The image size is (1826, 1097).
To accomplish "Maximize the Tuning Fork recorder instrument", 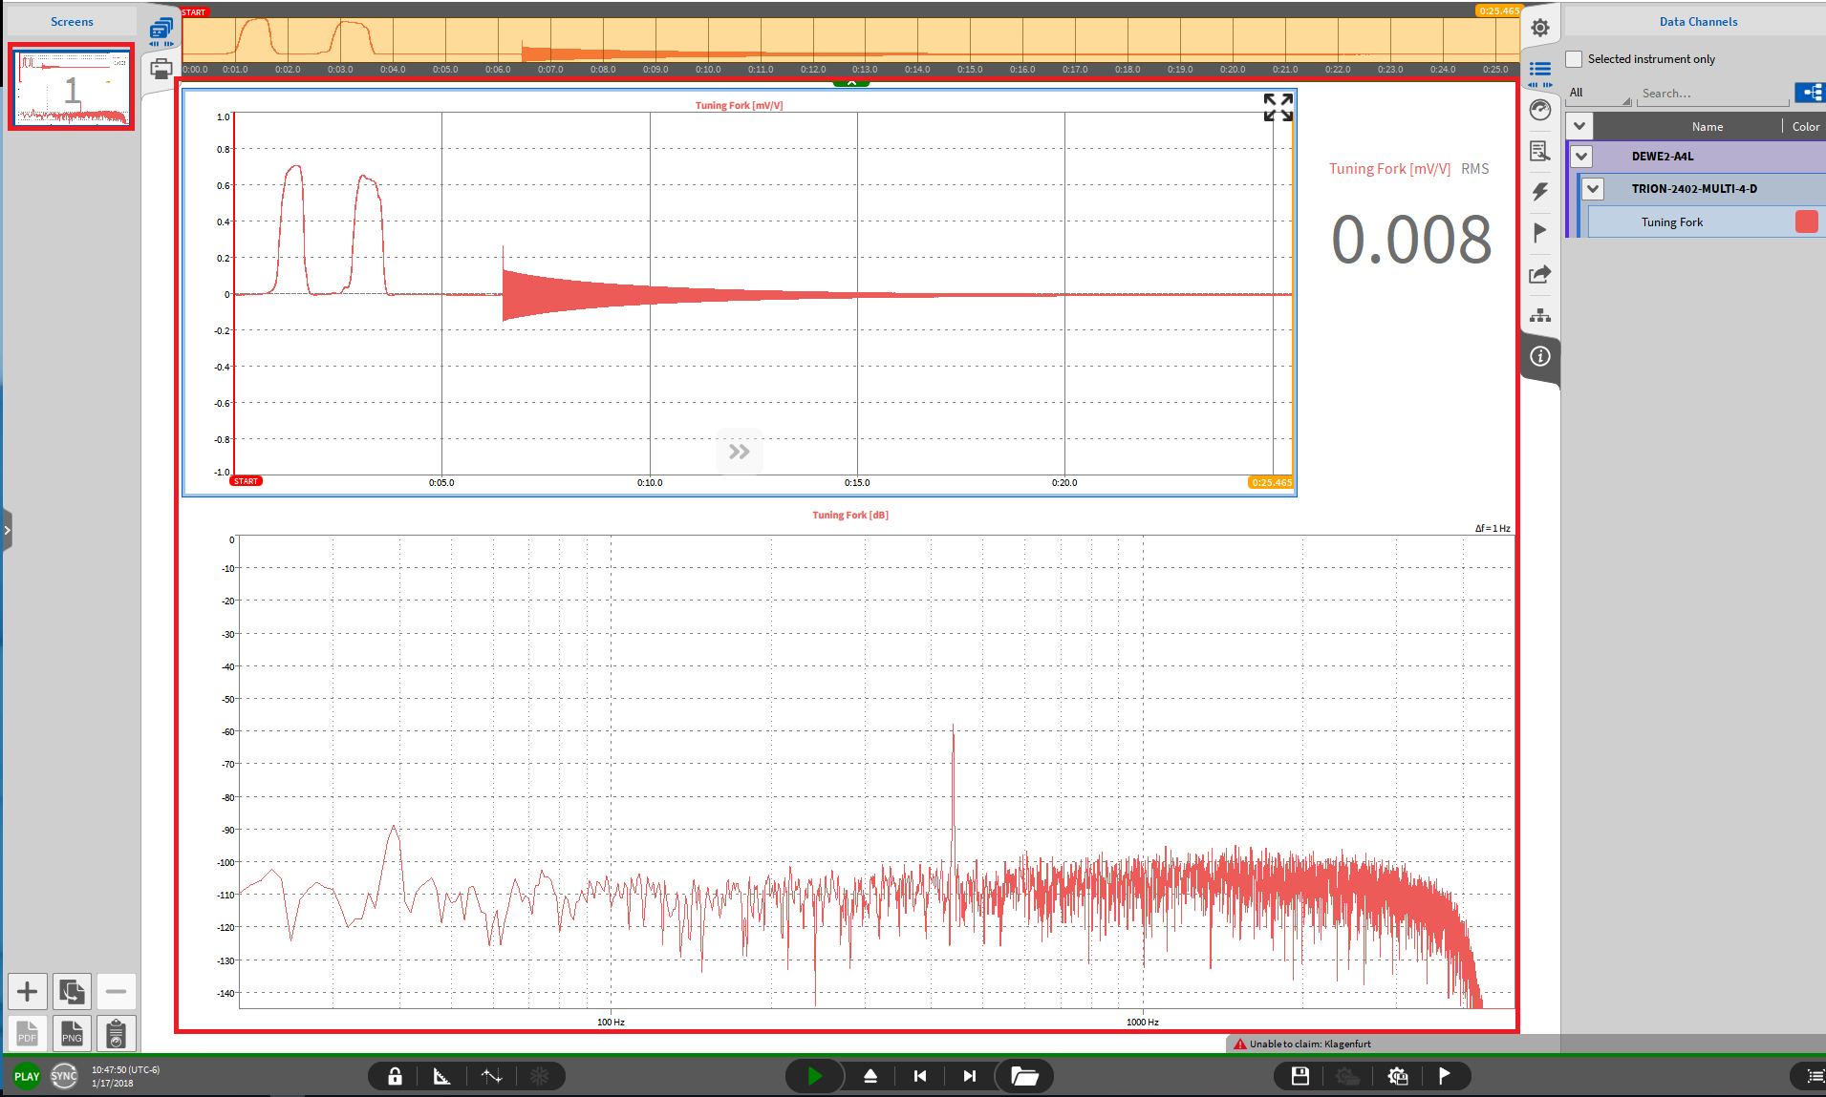I will pos(1278,107).
